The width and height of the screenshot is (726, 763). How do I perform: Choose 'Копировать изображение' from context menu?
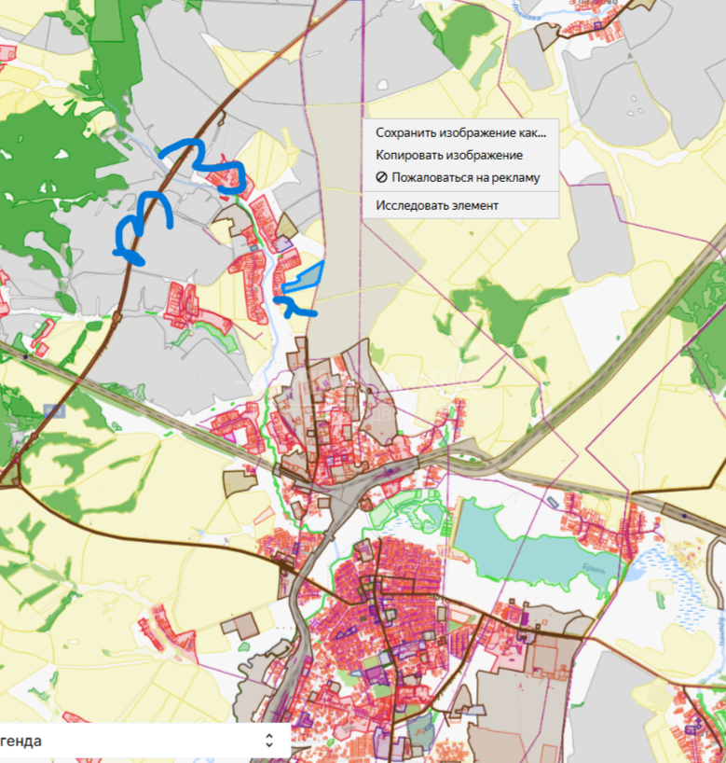448,156
